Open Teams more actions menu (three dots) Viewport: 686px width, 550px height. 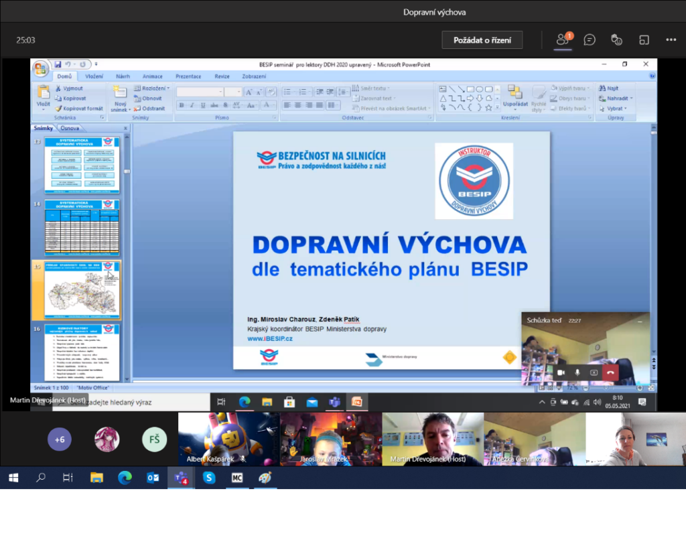tap(671, 40)
